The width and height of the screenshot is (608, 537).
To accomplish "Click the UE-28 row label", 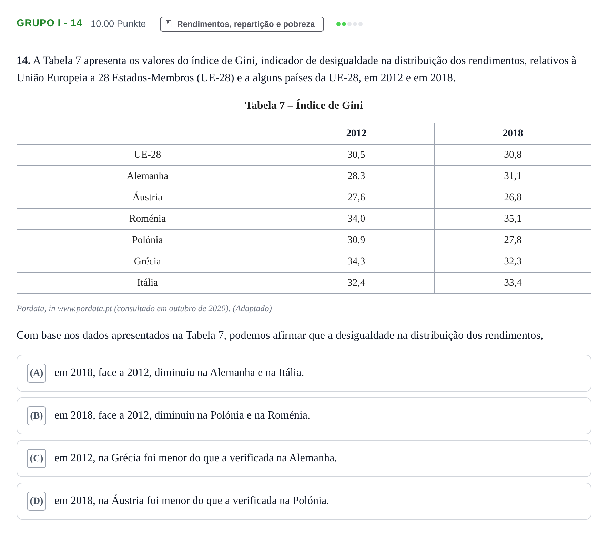I will [x=148, y=155].
